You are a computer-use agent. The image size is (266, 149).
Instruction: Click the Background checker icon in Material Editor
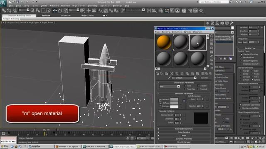(x=212, y=44)
